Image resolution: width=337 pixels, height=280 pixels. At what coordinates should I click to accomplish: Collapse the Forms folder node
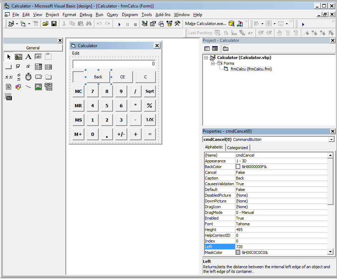[212, 63]
